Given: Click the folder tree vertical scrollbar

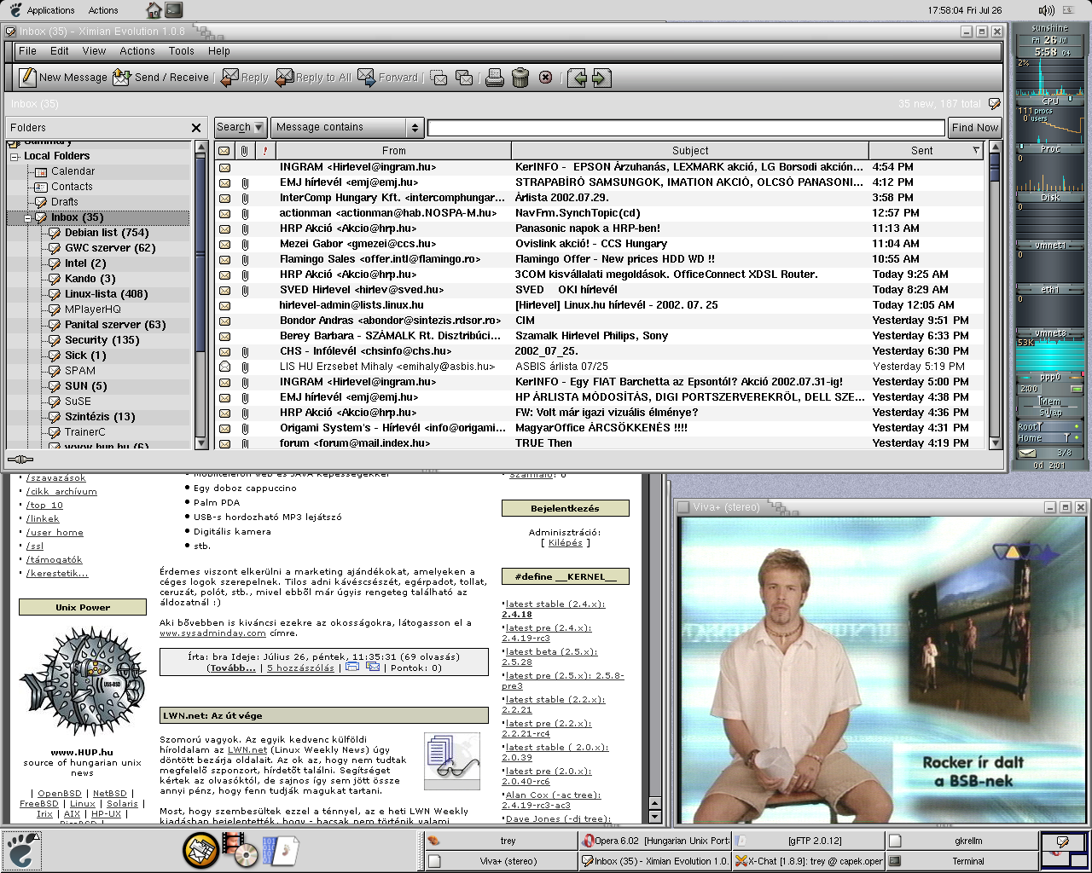Looking at the screenshot, I should point(201,295).
